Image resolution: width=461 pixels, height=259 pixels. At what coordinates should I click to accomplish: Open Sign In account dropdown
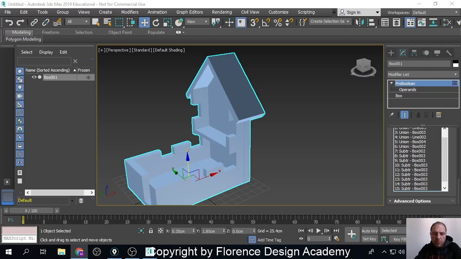pos(359,13)
